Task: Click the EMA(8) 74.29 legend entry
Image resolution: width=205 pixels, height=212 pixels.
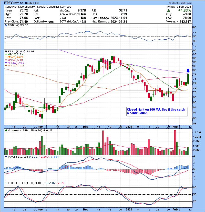Action: [x=14, y=57]
